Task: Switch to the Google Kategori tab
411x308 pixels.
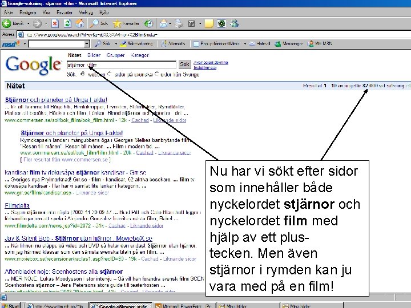Action: tap(140, 55)
